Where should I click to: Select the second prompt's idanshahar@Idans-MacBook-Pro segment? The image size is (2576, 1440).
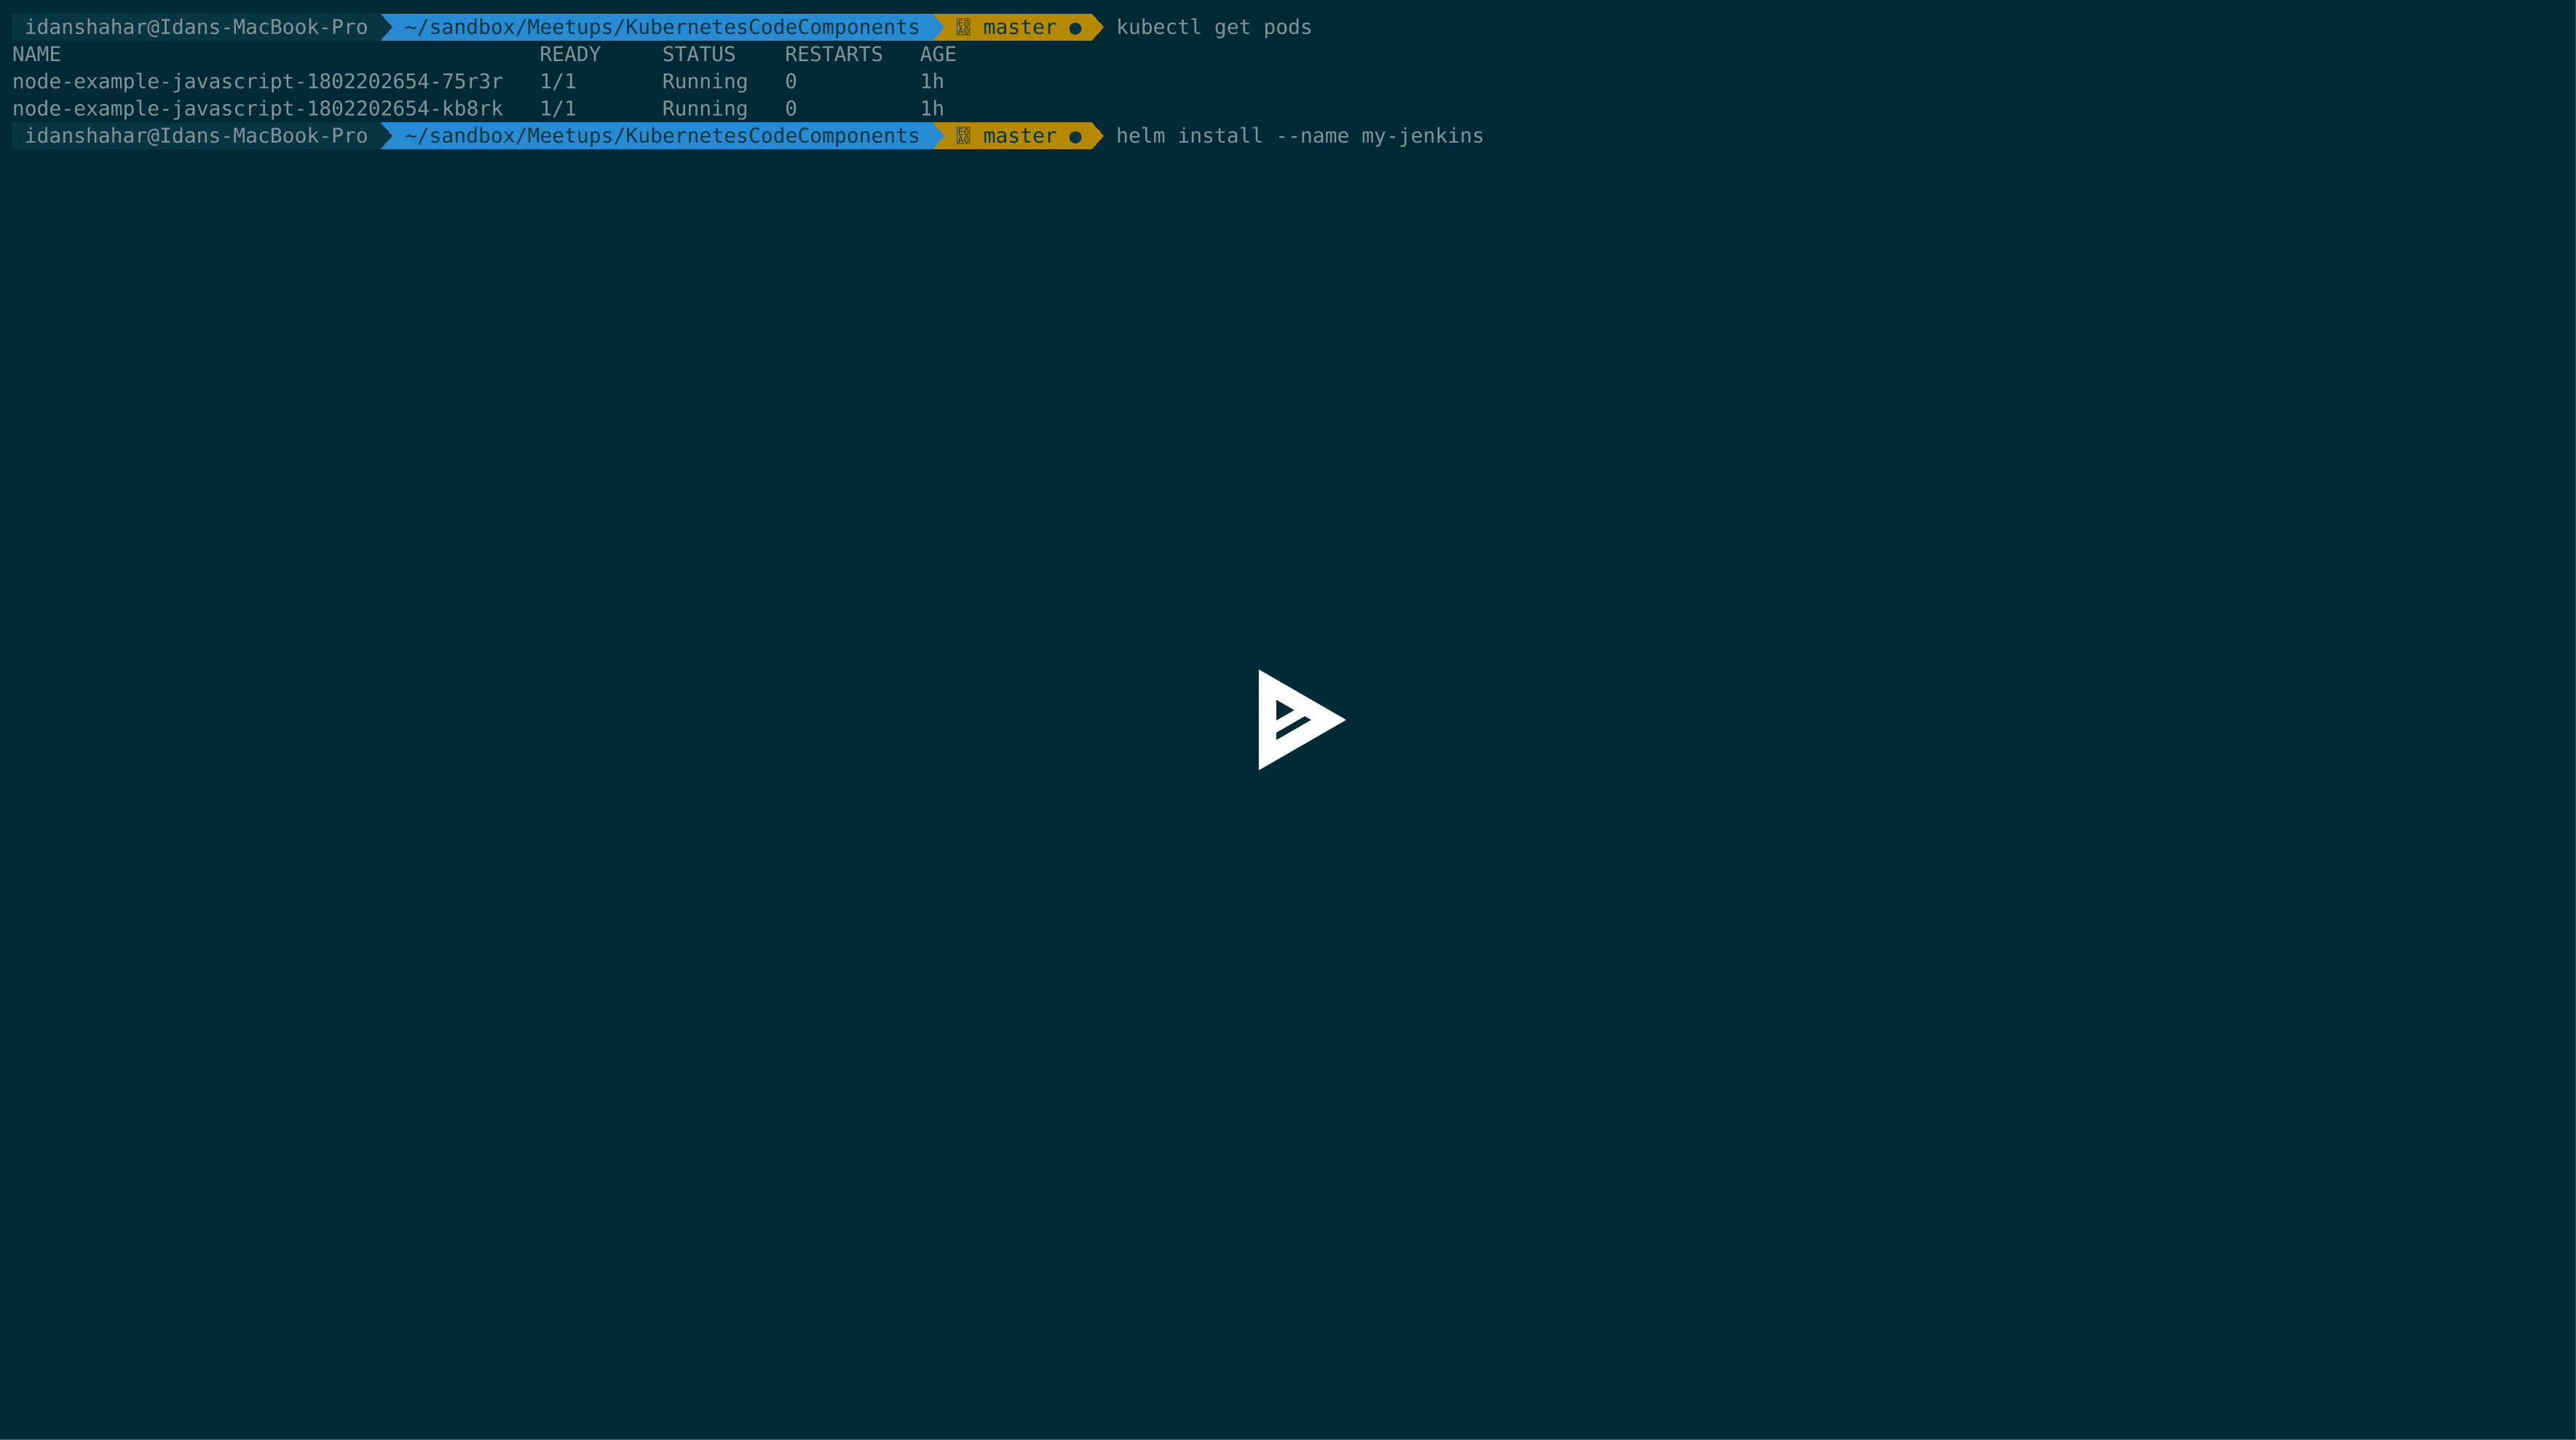(196, 136)
